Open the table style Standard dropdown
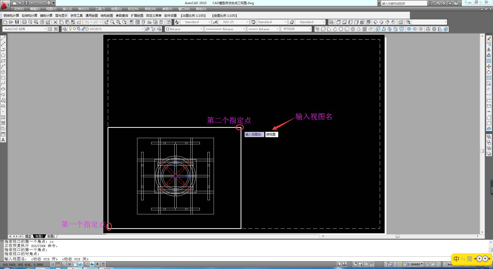Viewport: 493px width, 269px height. point(272,22)
